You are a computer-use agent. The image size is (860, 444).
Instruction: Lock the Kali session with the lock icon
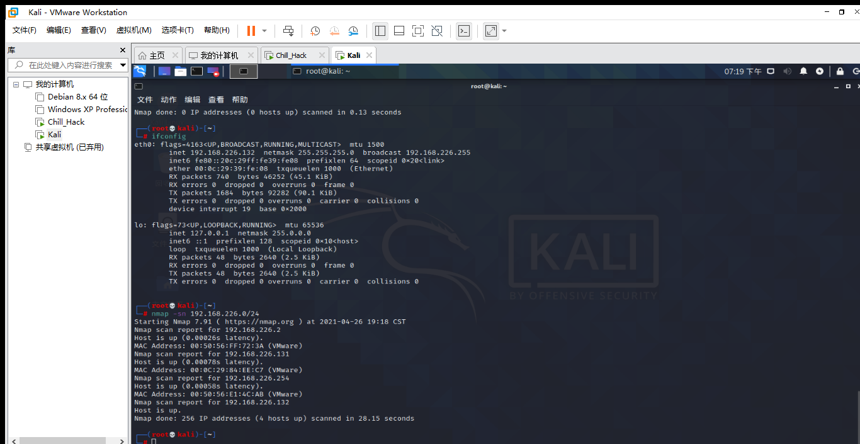(840, 71)
